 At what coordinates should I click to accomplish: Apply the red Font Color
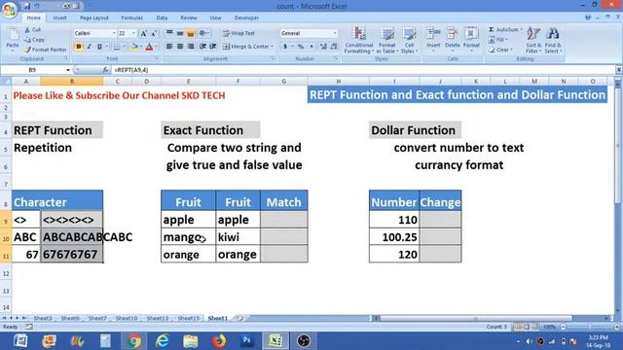(x=149, y=47)
